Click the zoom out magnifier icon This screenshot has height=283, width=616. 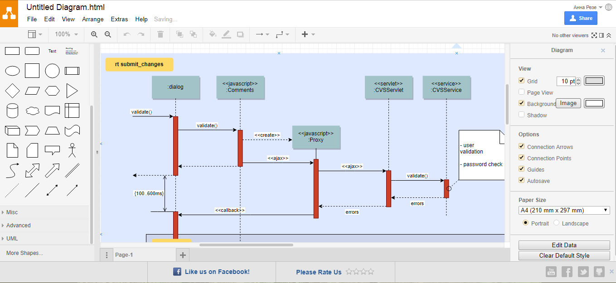point(108,34)
